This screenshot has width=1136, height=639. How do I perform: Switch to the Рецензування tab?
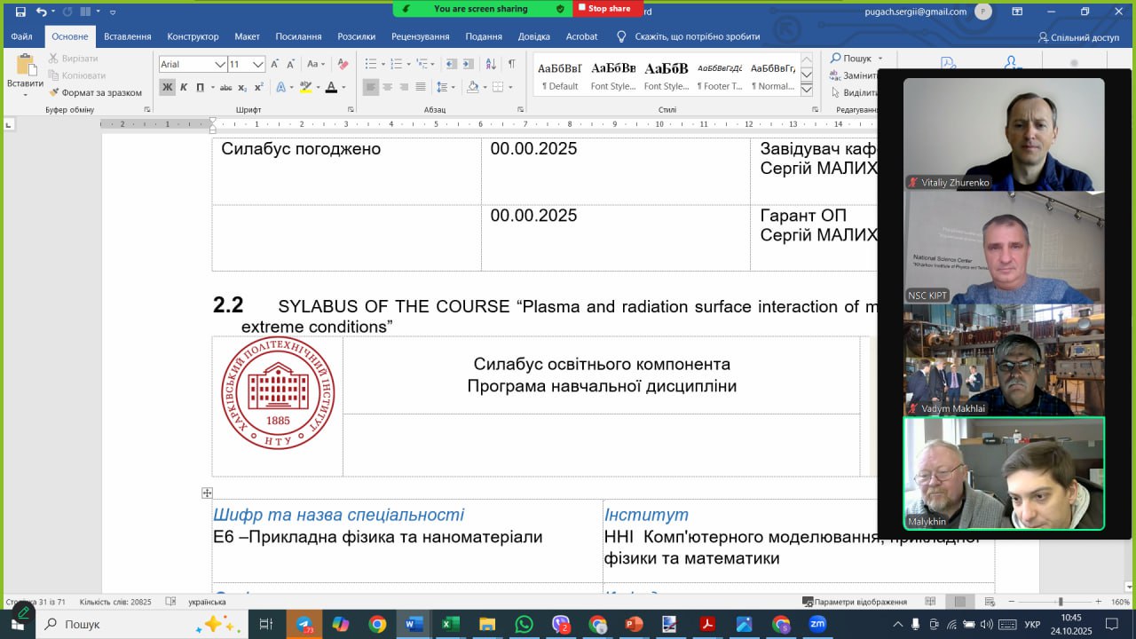tap(420, 36)
